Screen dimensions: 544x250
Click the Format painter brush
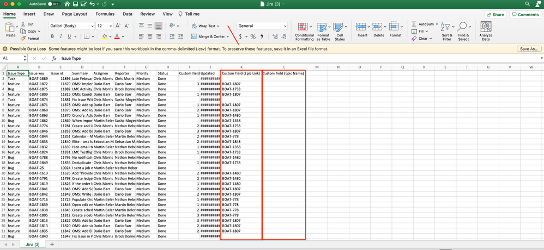23,39
